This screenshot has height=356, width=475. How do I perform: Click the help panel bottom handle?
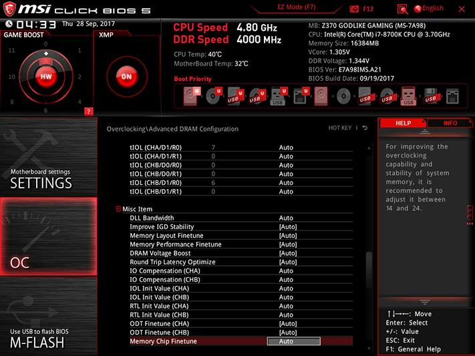[425, 302]
